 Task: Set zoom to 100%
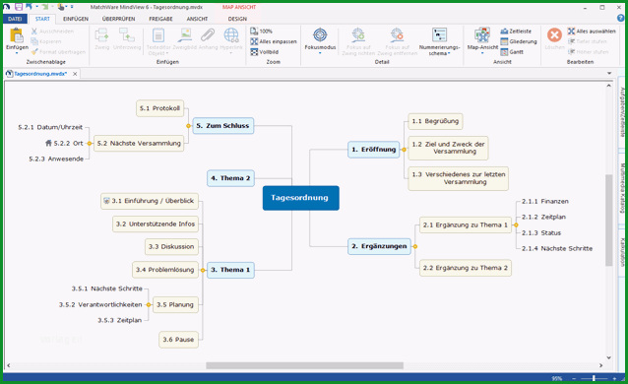[261, 31]
